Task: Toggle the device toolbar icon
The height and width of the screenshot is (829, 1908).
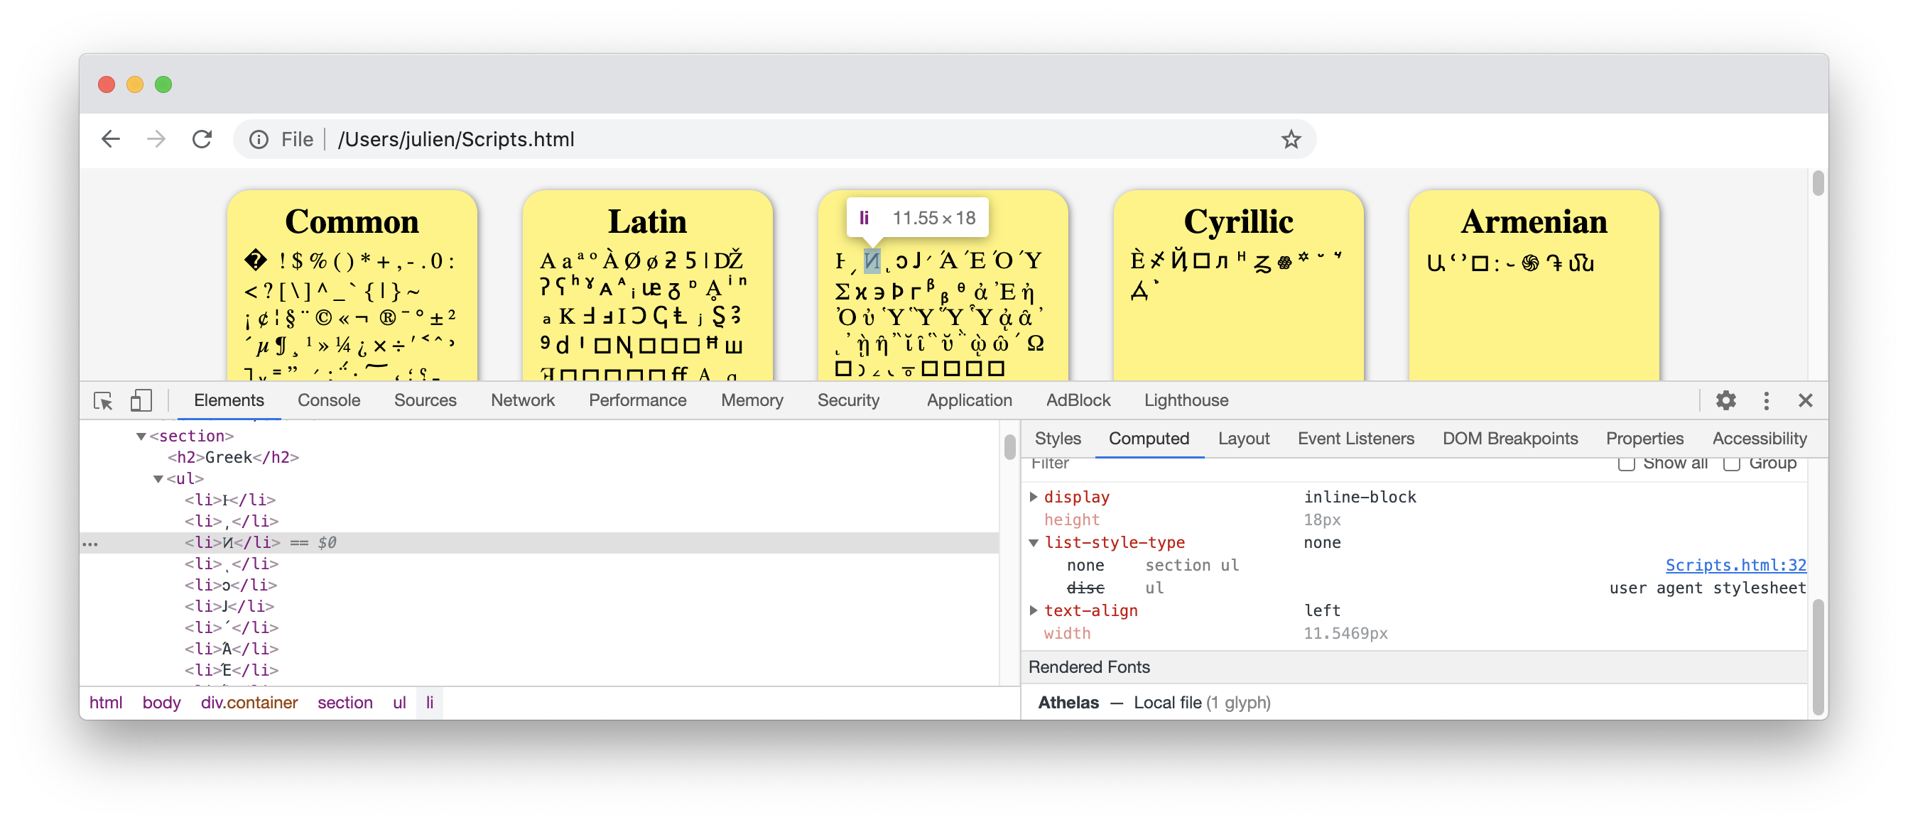Action: (x=141, y=400)
